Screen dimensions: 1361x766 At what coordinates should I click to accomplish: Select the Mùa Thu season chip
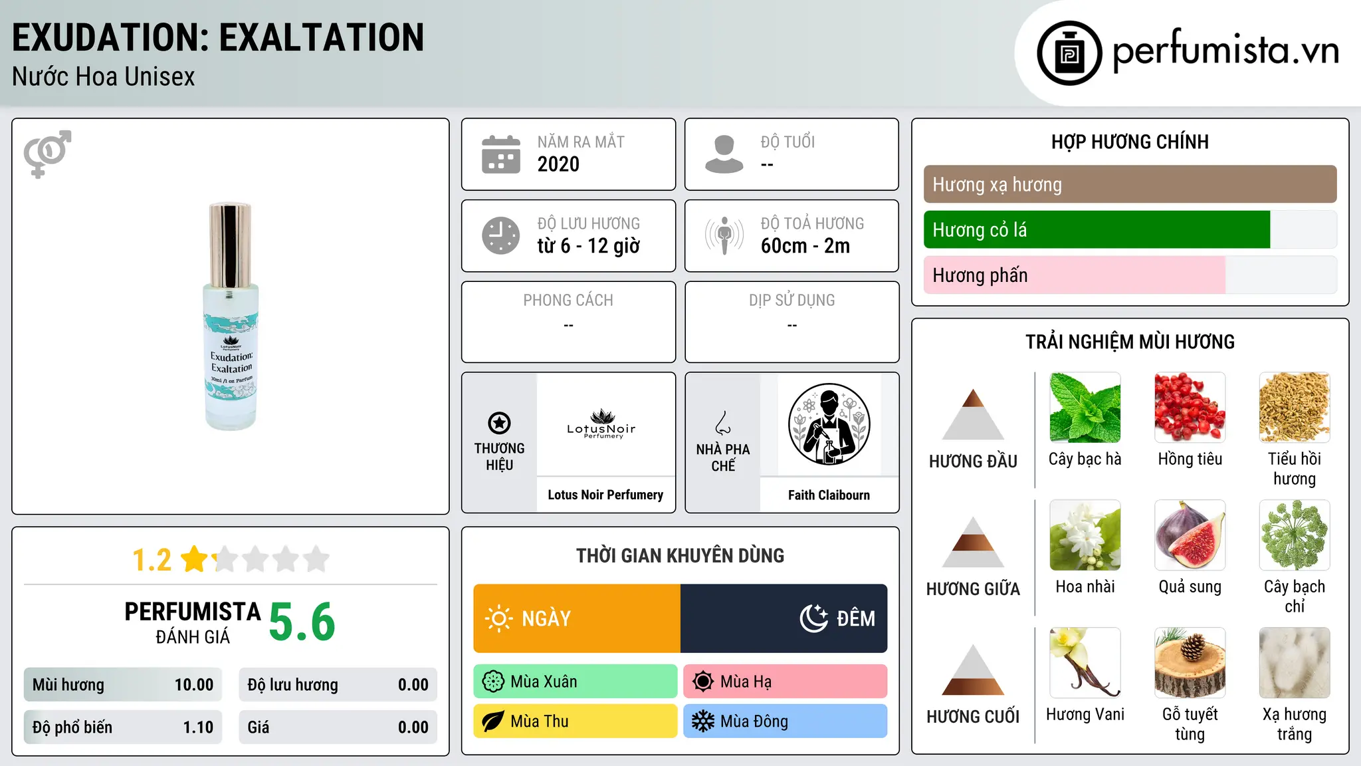(576, 721)
